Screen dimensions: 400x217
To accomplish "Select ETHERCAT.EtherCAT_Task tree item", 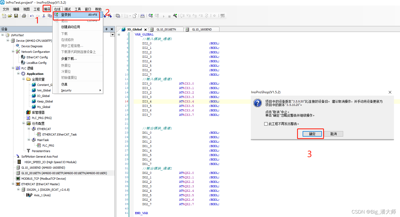I will 59,134.
